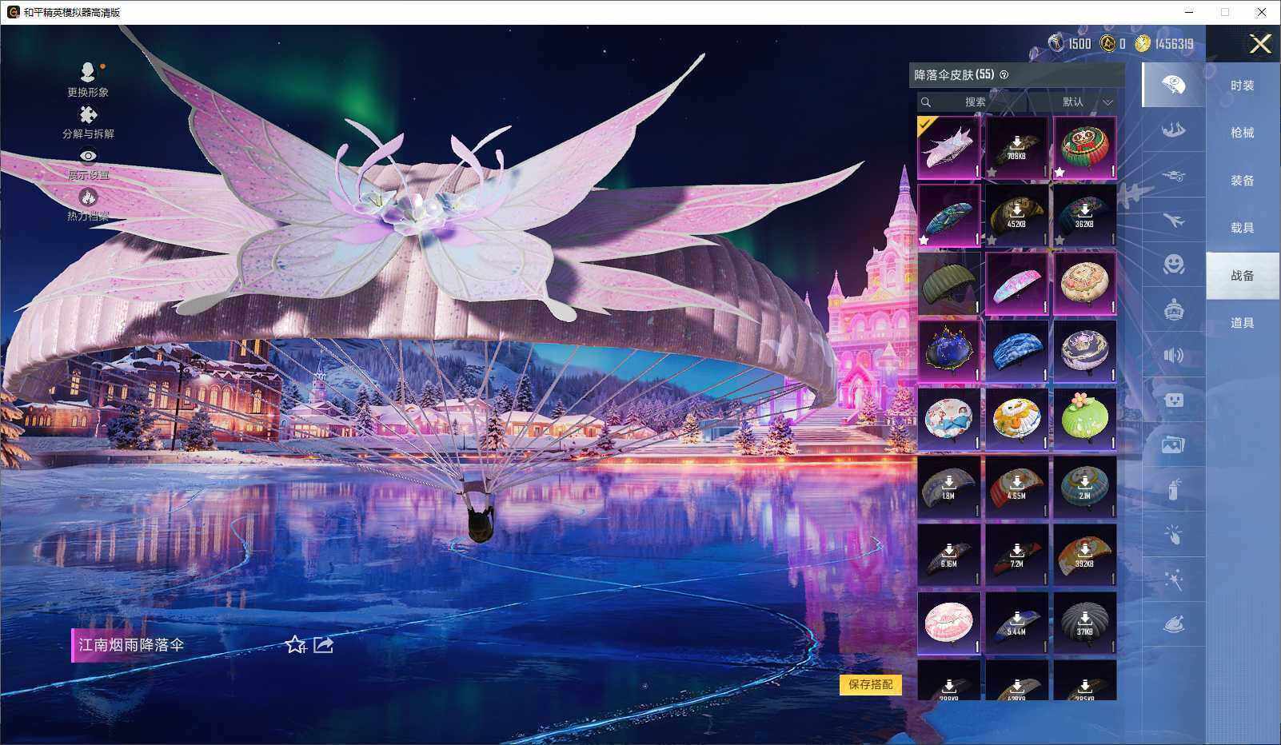Download the 1.8M parachute skin
This screenshot has width=1281, height=745.
pos(949,488)
